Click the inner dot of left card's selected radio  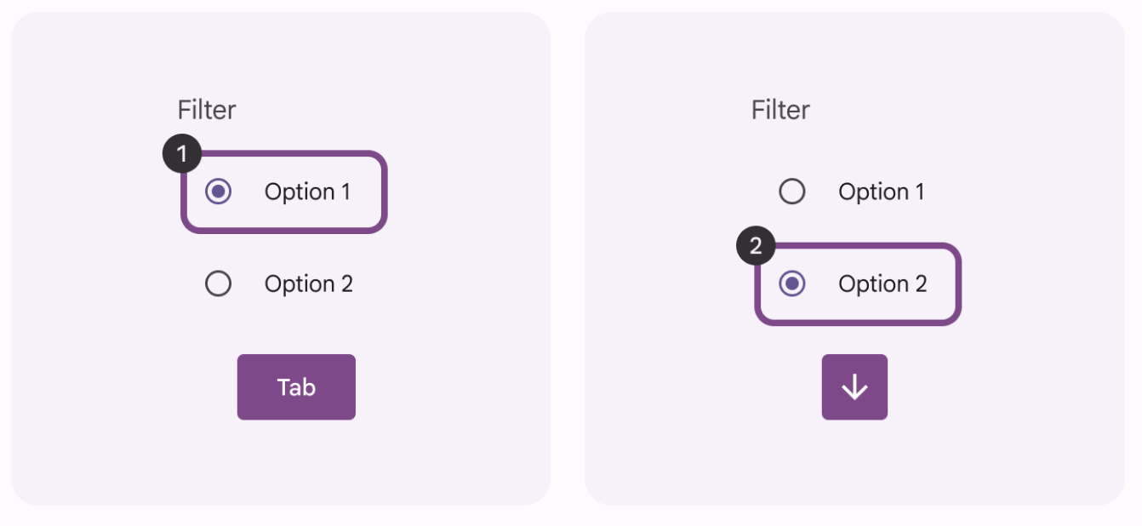(x=219, y=192)
